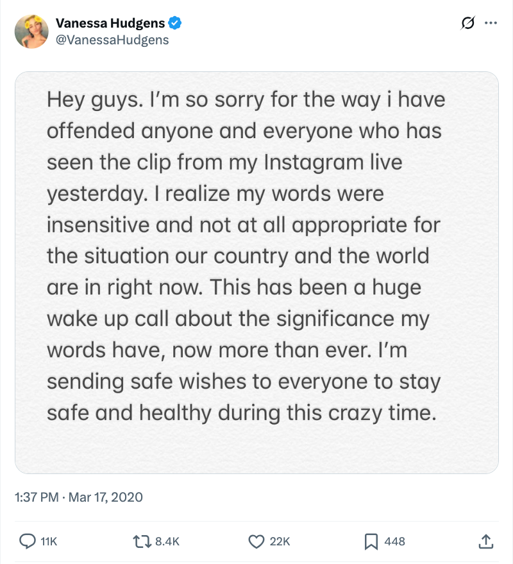Click the 8.4K reposts count
This screenshot has height=564, width=513.
167,542
